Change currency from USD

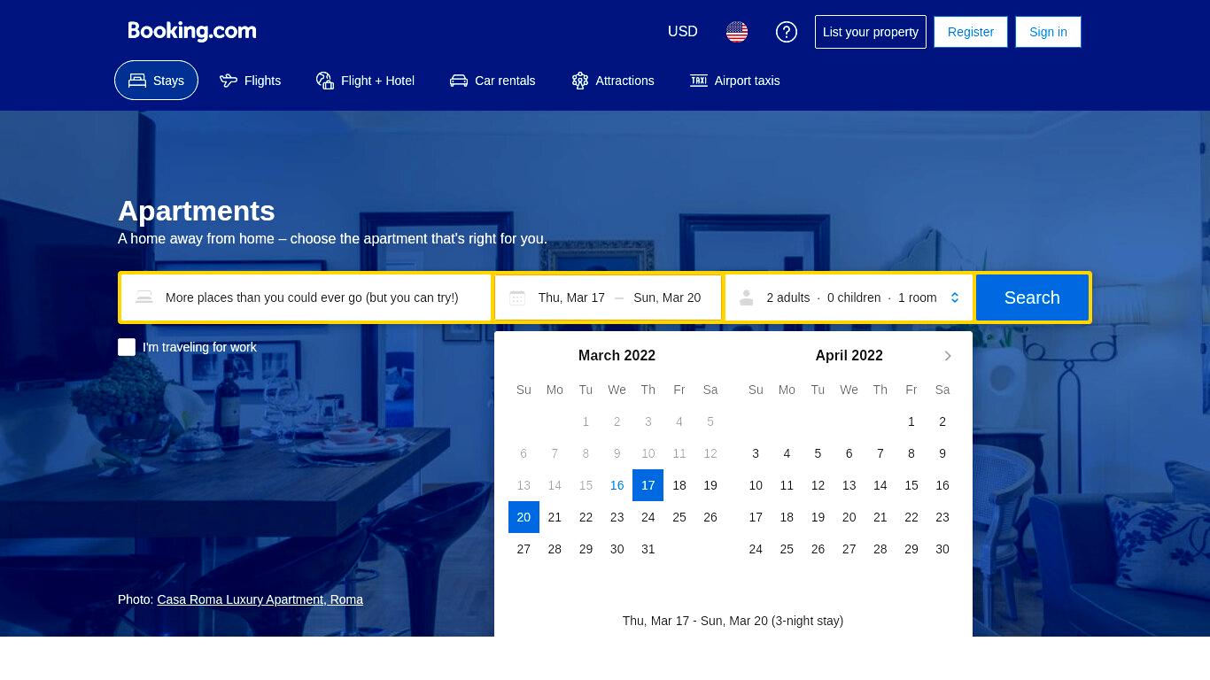(x=683, y=32)
